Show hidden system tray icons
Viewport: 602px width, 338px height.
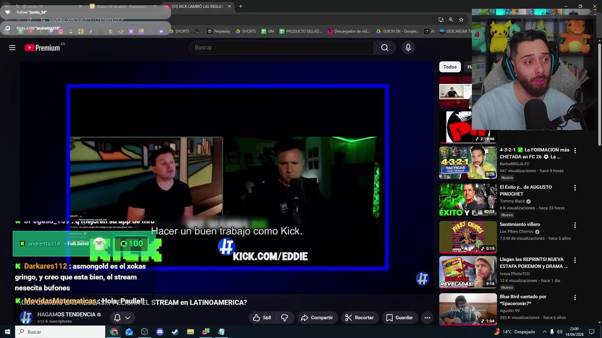(x=544, y=332)
